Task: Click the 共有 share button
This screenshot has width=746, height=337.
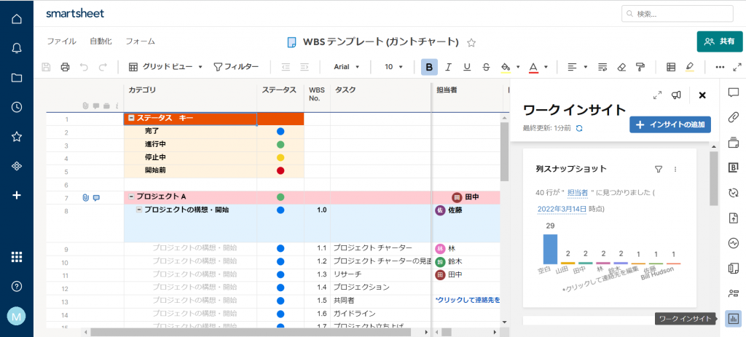Action: point(720,41)
